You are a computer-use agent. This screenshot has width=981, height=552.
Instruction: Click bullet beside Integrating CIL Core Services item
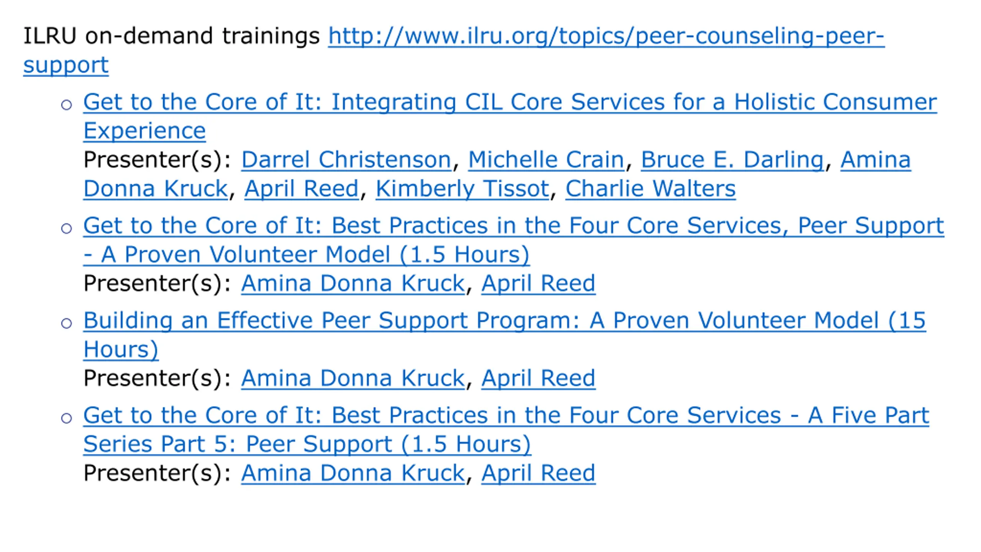pyautogui.click(x=66, y=104)
